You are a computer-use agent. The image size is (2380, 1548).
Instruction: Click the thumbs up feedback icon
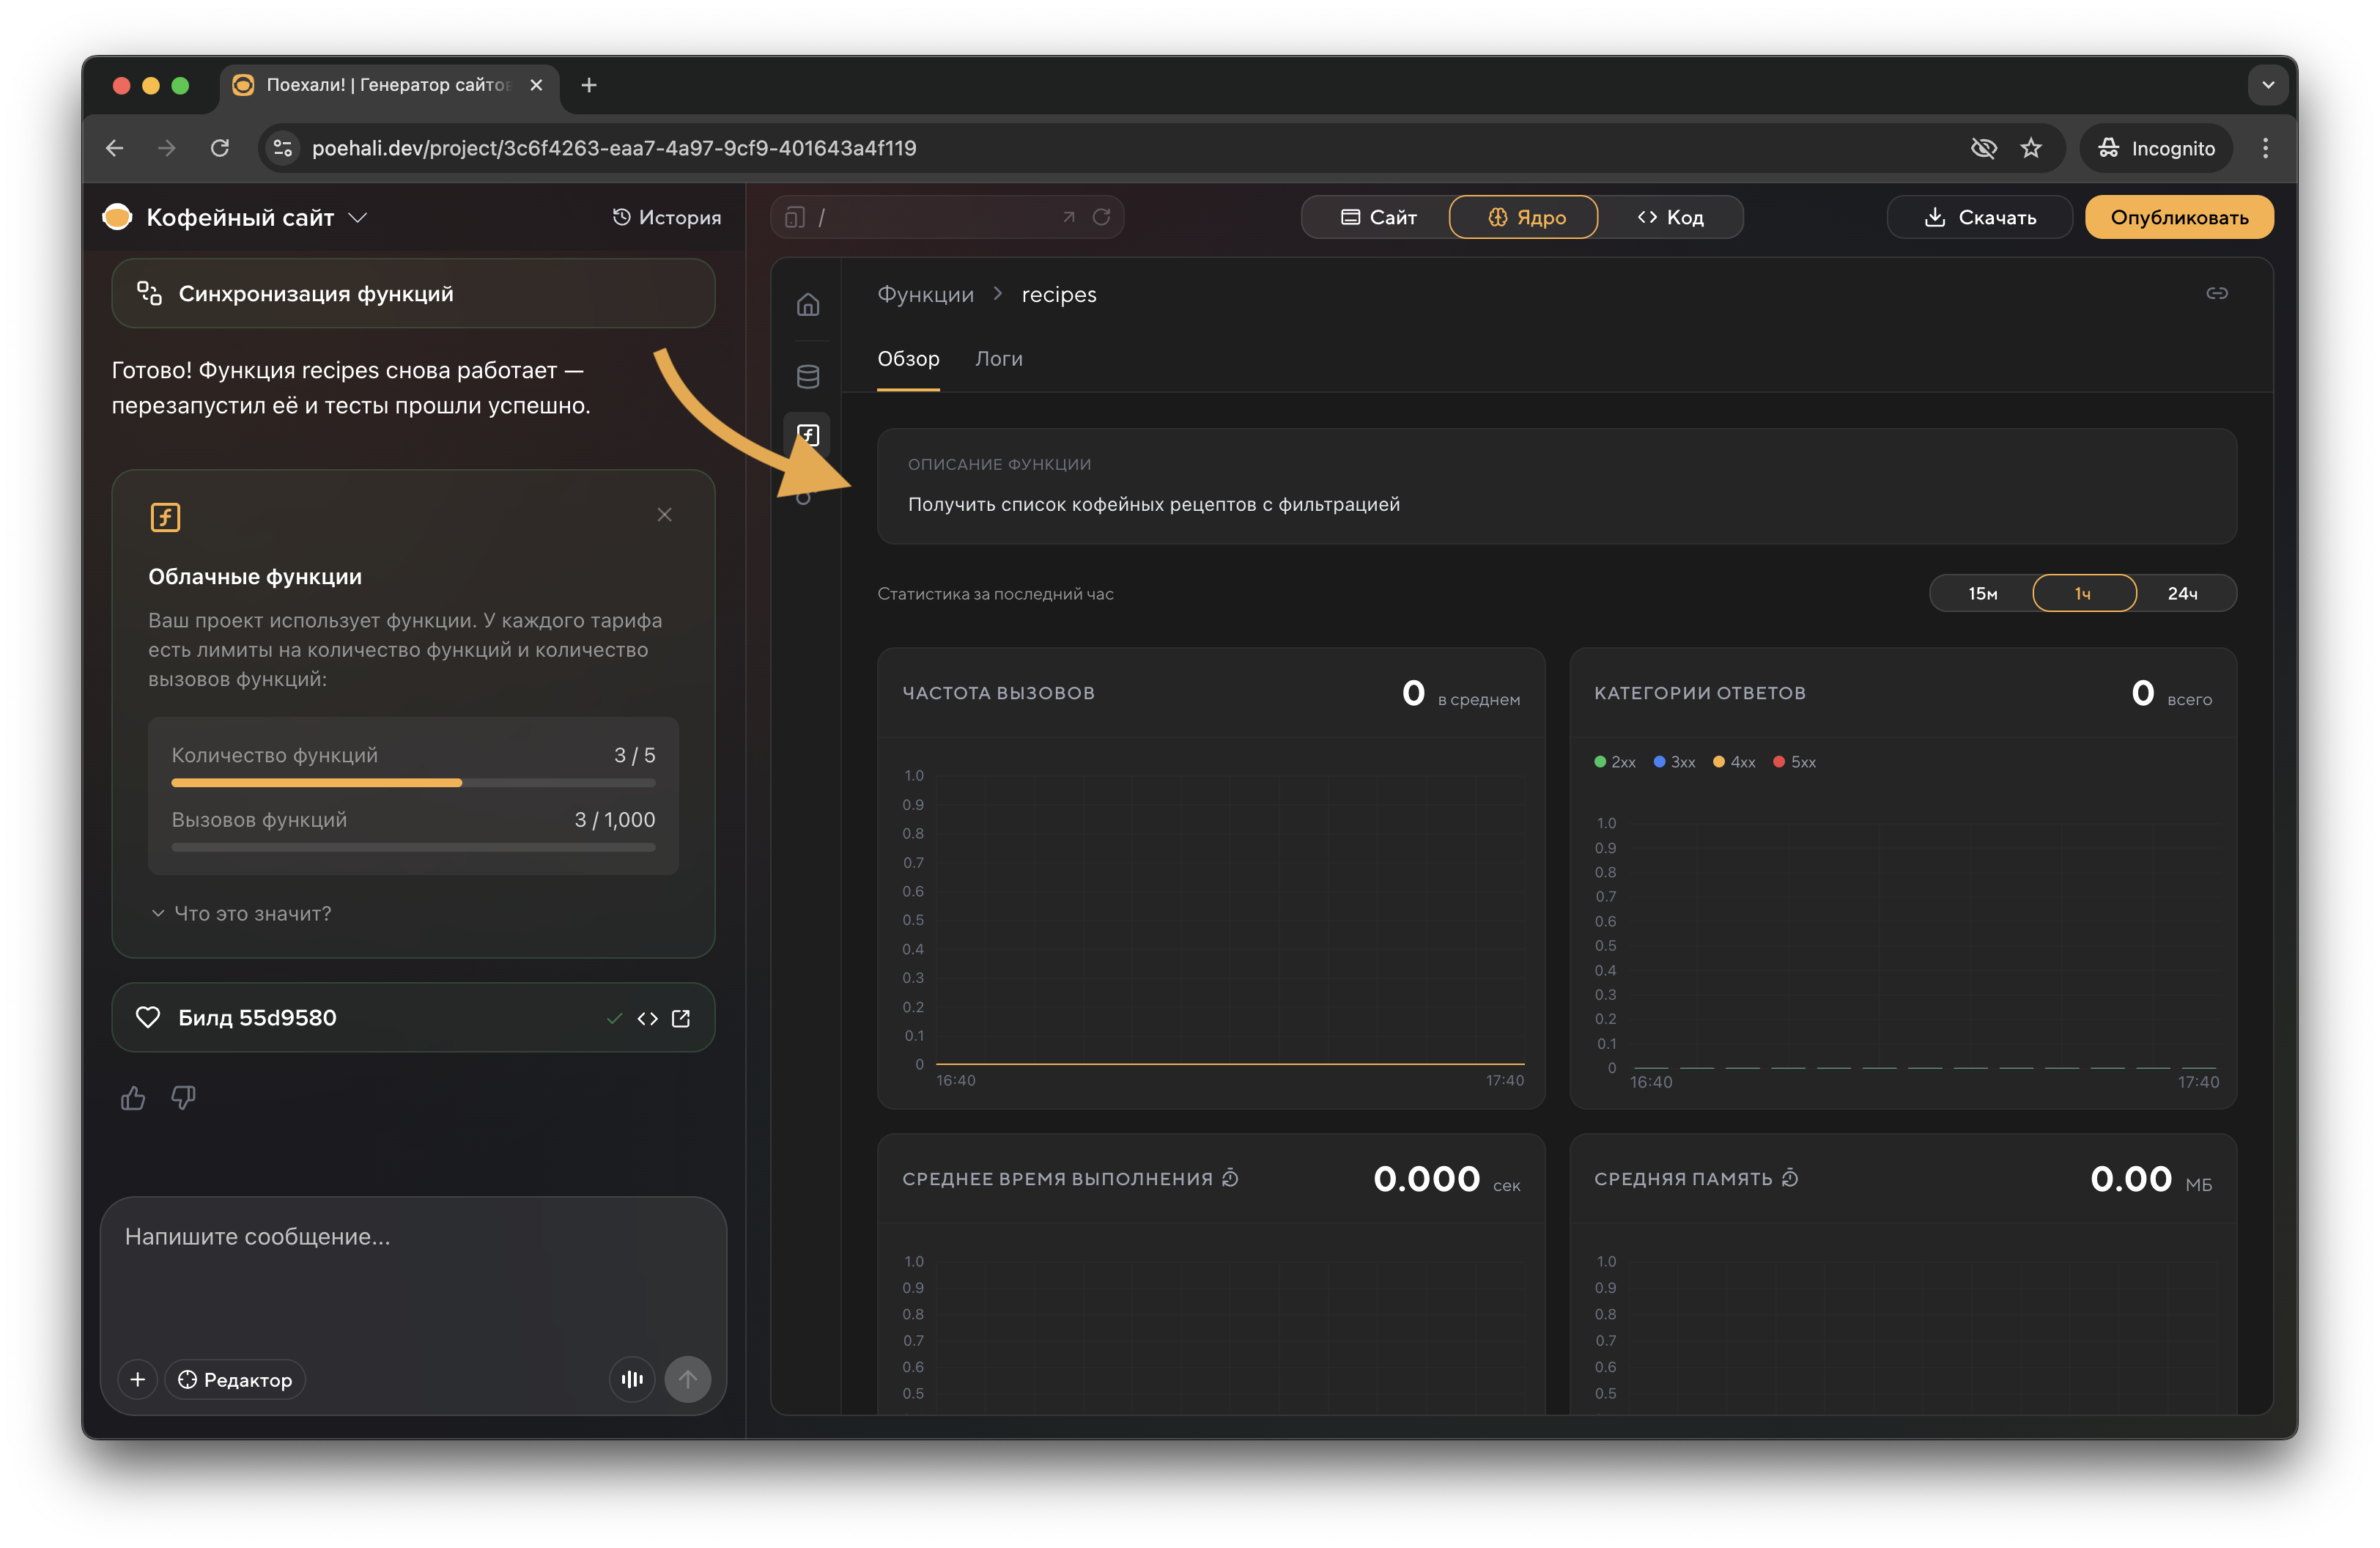coord(133,1098)
